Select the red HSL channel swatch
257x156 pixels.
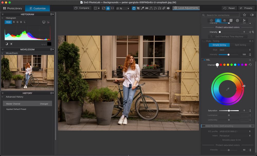221,65
